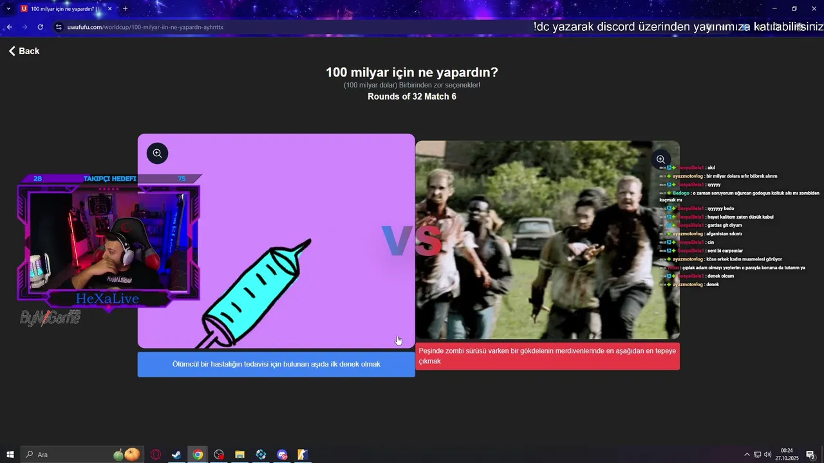Click the subtitle 'Birbirinden zor seçenekler!'
Viewport: 824px width, 463px height.
[440, 85]
